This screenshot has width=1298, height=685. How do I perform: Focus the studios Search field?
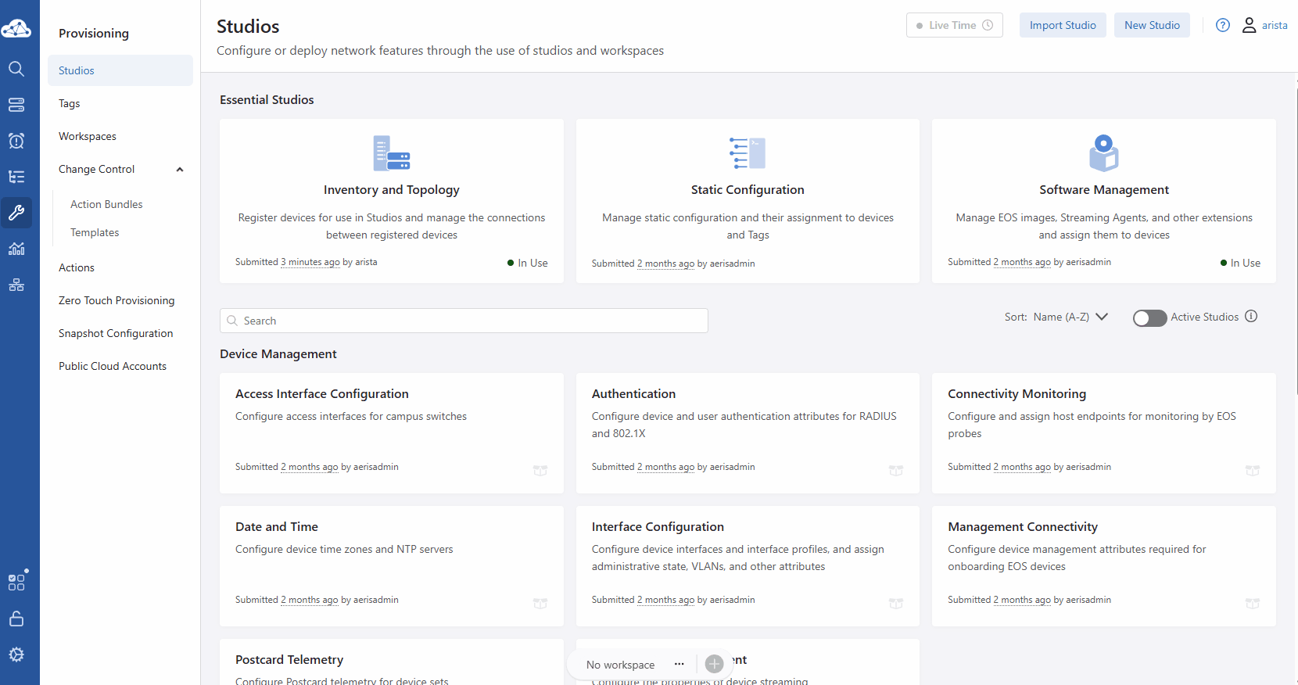pyautogui.click(x=464, y=321)
